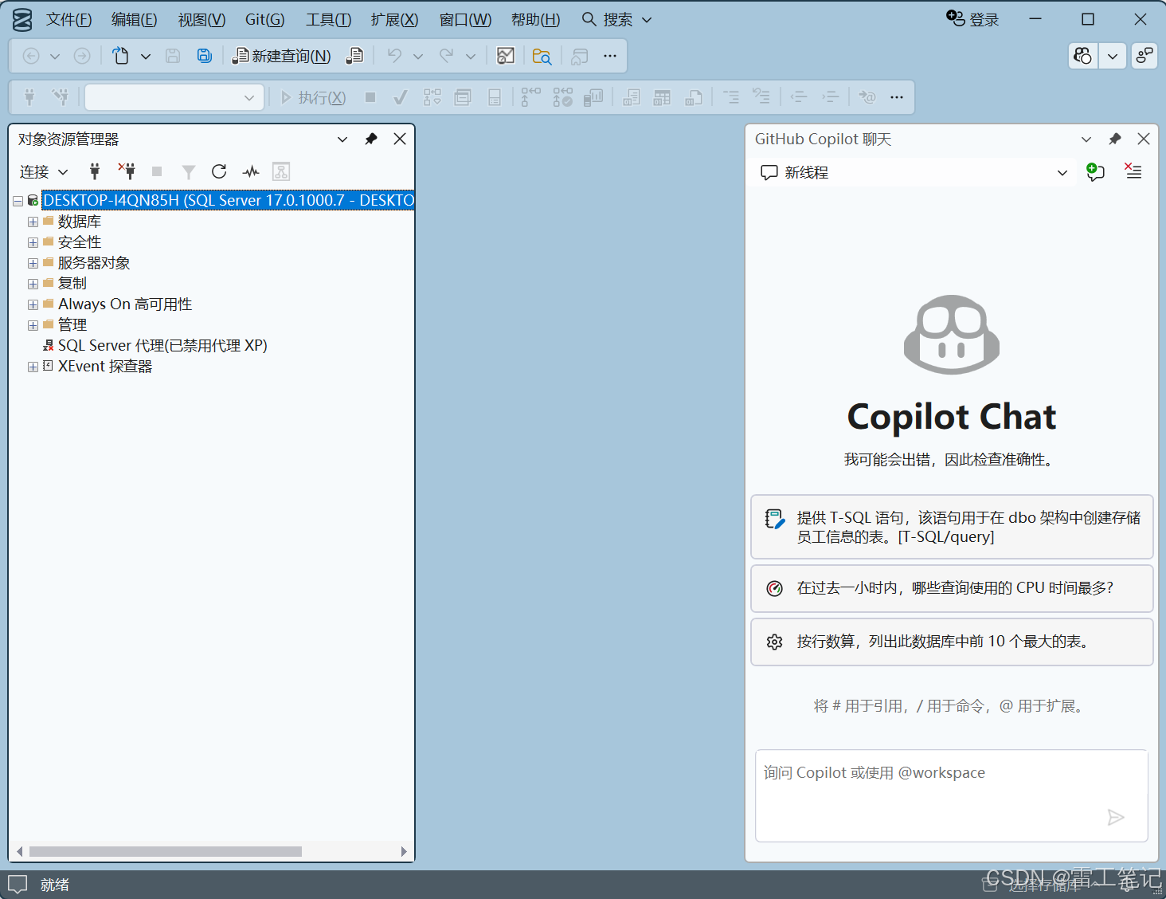Click the stop query square icon
The width and height of the screenshot is (1166, 899).
370,97
